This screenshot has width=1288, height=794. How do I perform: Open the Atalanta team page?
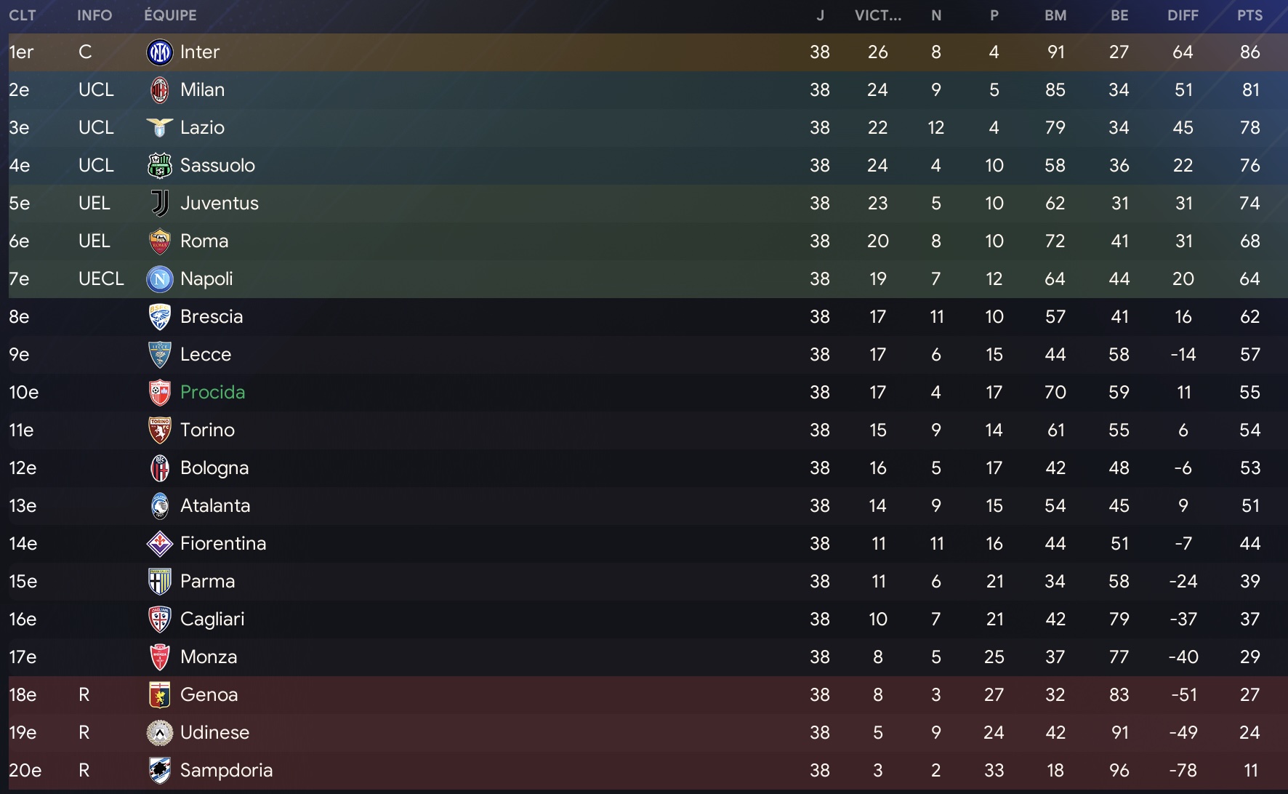pos(215,506)
